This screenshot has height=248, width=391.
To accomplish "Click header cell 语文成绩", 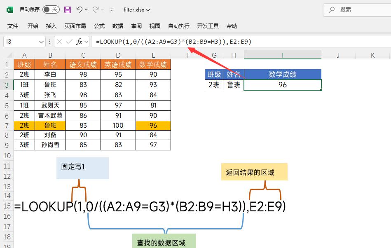I will (x=83, y=65).
